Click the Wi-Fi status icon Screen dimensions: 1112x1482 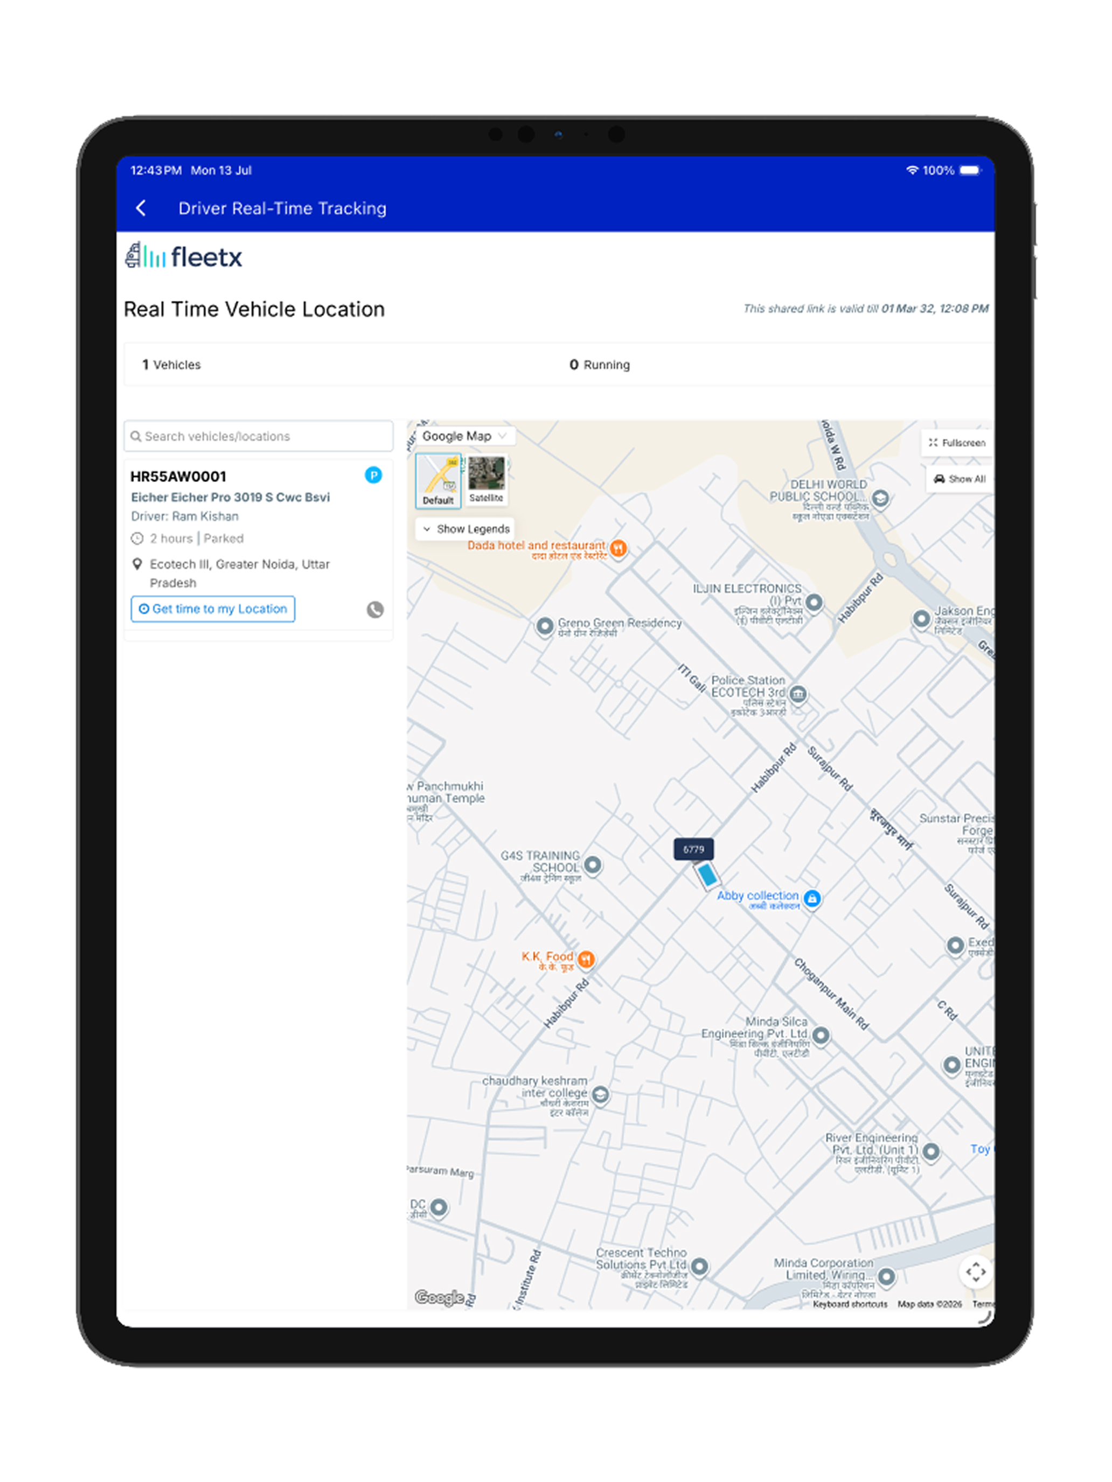[912, 170]
